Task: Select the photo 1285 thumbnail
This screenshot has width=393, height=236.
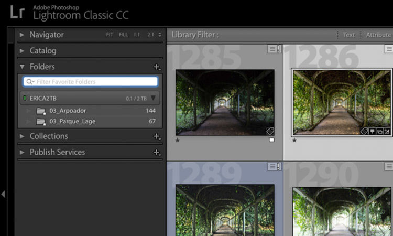Action: [225, 102]
